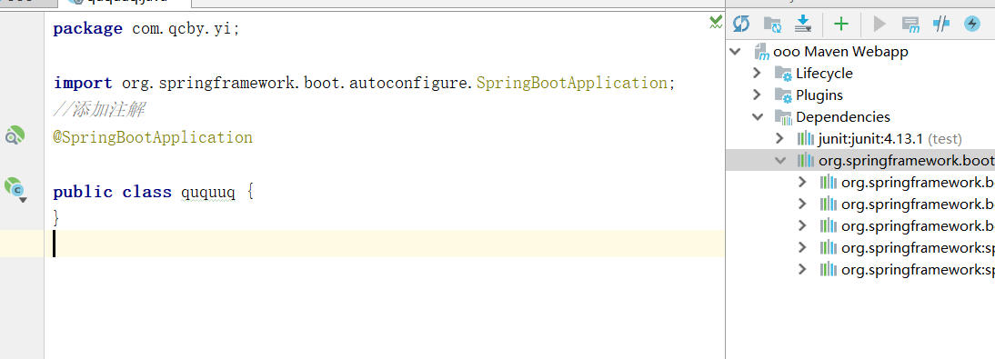Click the class name ququuq
This screenshot has width=995, height=359.
208,192
